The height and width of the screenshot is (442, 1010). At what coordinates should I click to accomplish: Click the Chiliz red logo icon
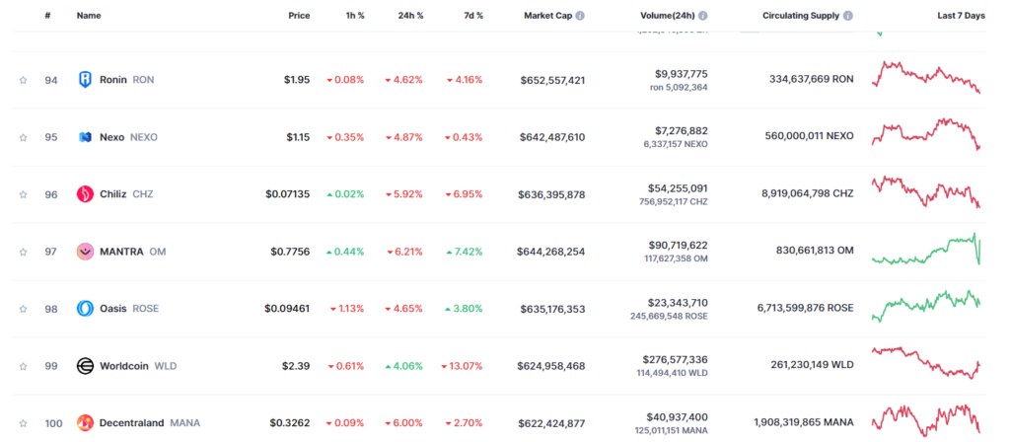(85, 194)
